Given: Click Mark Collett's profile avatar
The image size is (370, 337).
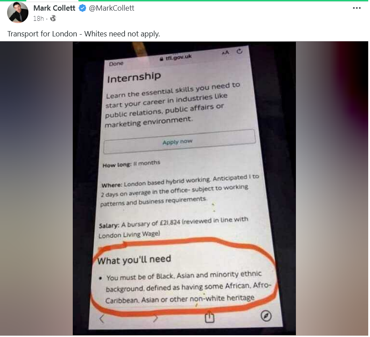Looking at the screenshot, I should click(x=18, y=12).
